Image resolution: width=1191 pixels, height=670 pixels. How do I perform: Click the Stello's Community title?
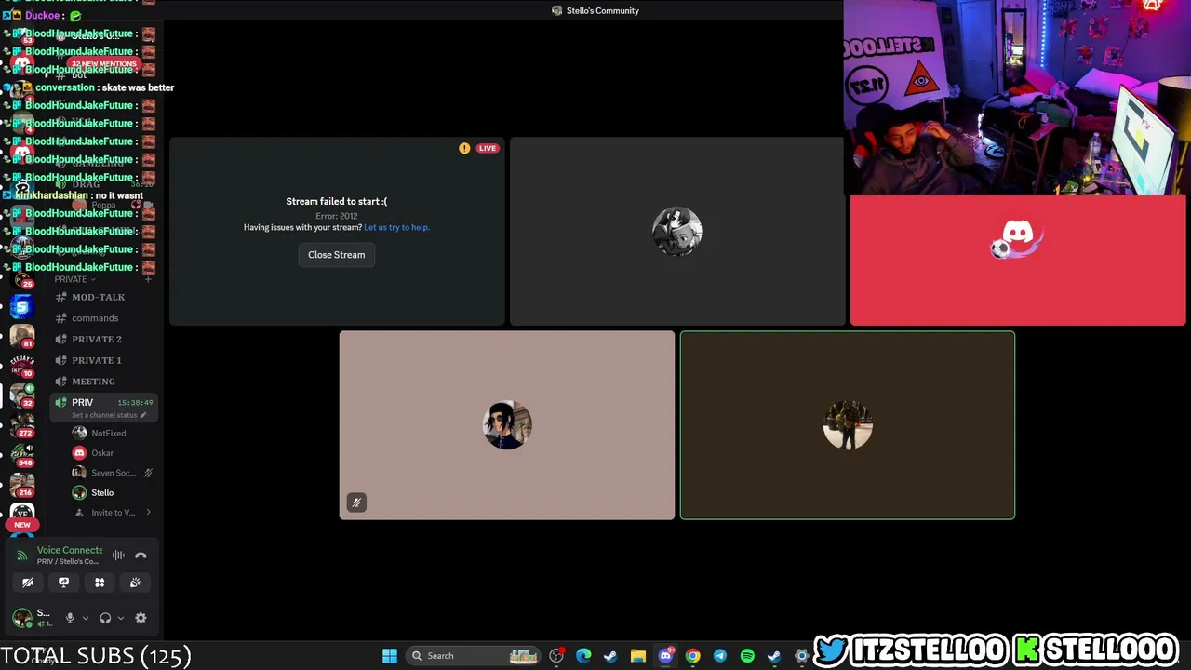click(602, 11)
